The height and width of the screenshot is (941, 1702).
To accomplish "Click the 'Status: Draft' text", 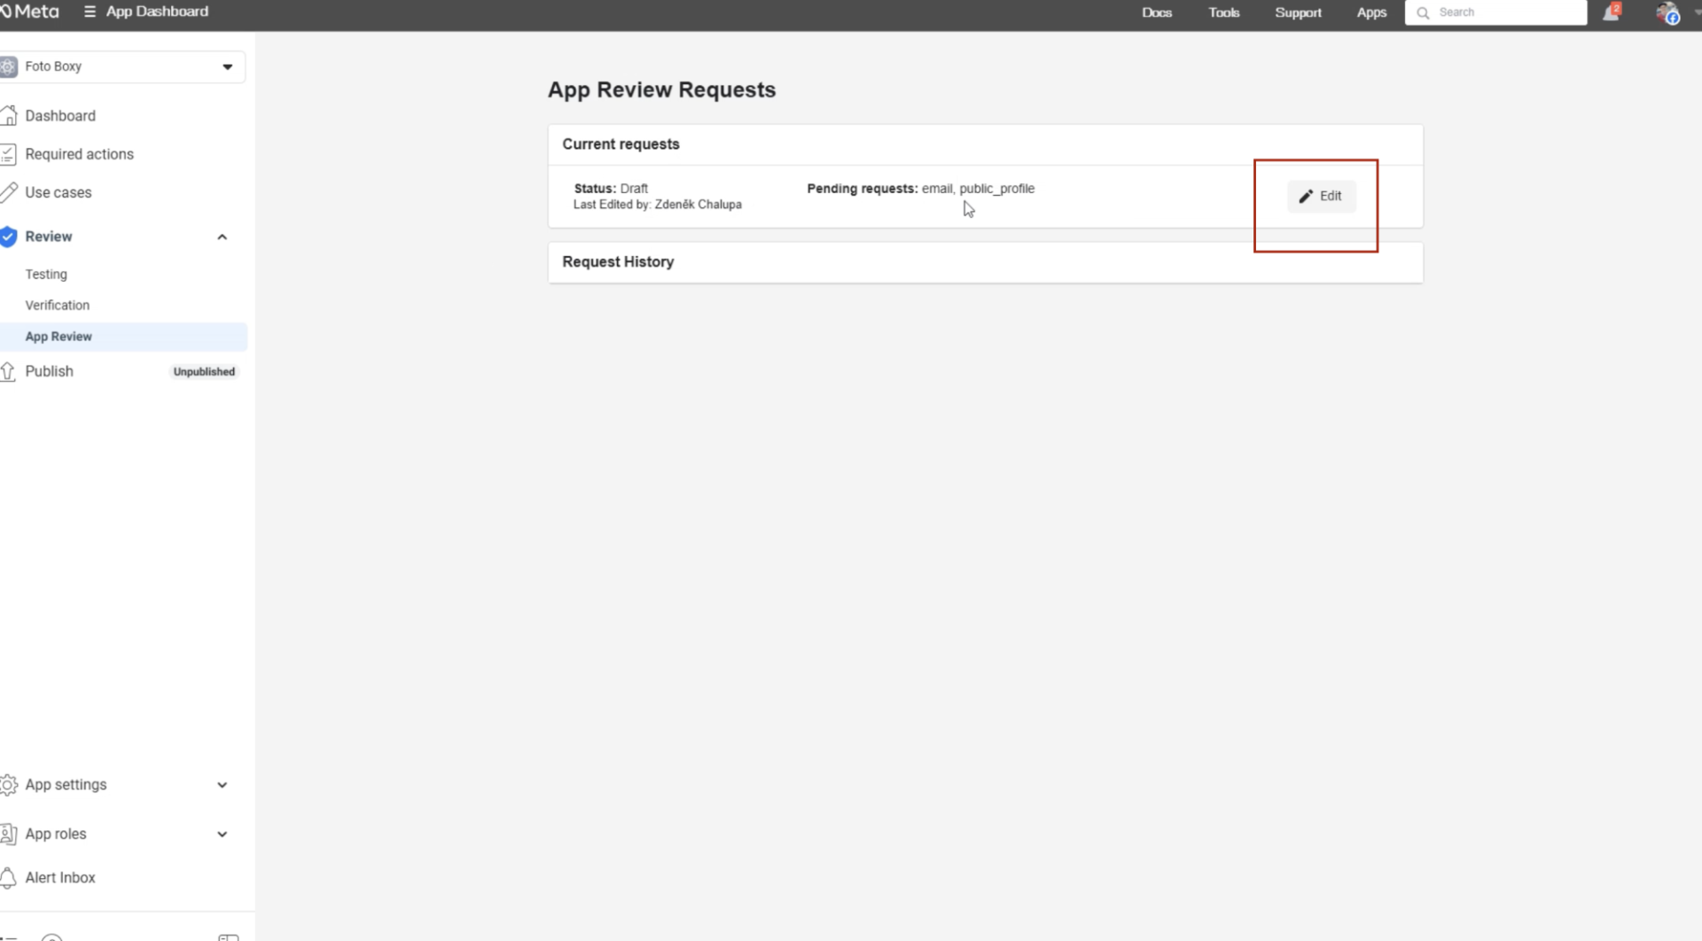I will click(x=611, y=189).
